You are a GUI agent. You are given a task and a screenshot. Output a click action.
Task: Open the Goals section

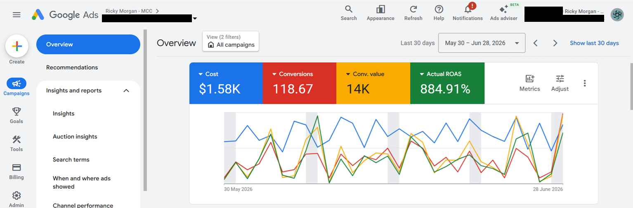pos(17,115)
